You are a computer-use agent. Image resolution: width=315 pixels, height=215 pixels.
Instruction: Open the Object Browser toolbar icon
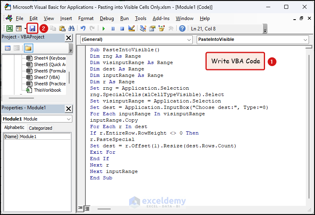click(161, 28)
